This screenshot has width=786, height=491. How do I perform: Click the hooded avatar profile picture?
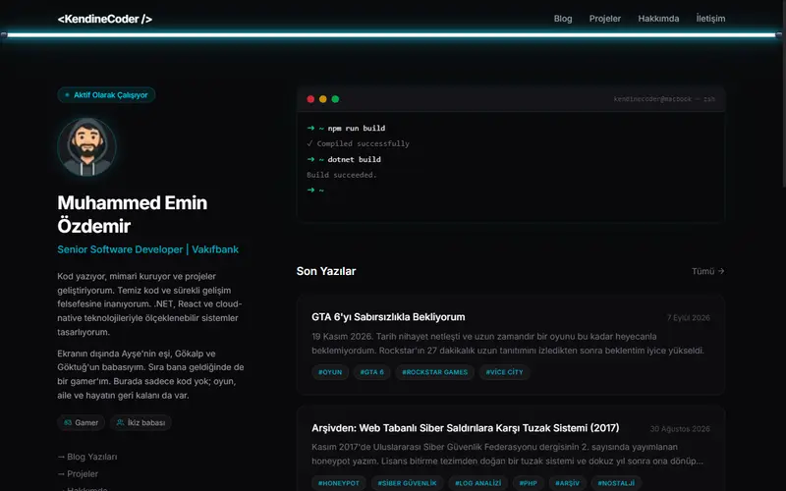click(x=86, y=146)
